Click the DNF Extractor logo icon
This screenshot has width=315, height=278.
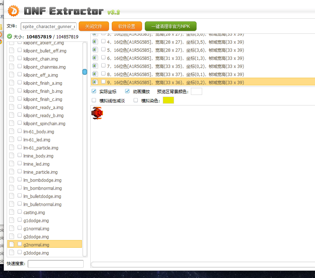click(x=14, y=11)
